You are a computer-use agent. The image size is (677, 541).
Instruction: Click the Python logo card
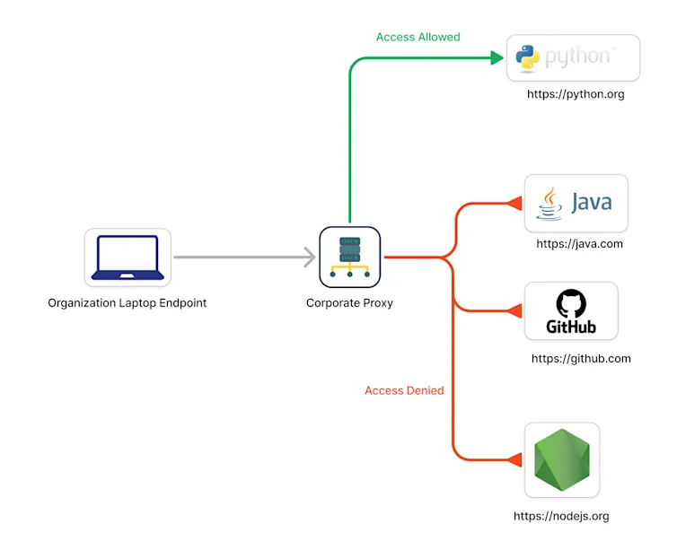573,57
